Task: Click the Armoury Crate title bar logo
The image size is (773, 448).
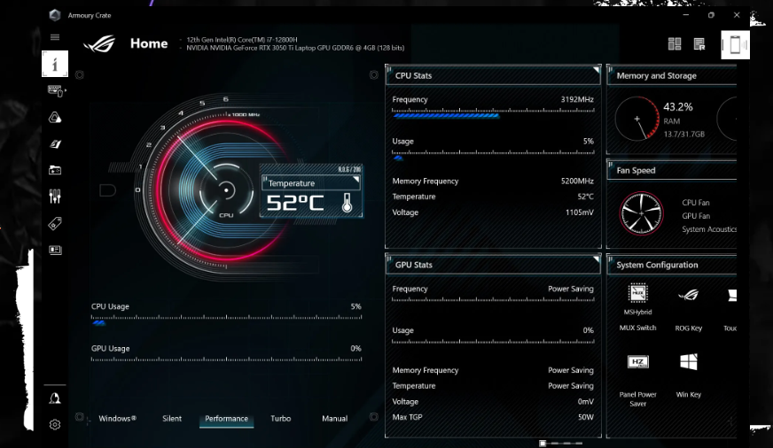Action: tap(55, 15)
